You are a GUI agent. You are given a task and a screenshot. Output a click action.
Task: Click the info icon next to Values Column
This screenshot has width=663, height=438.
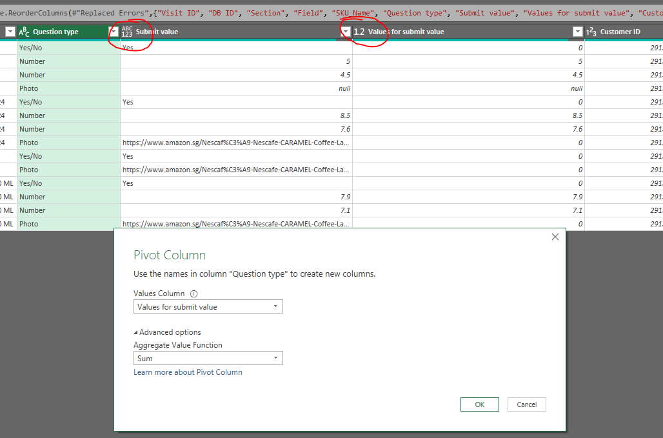[193, 294]
